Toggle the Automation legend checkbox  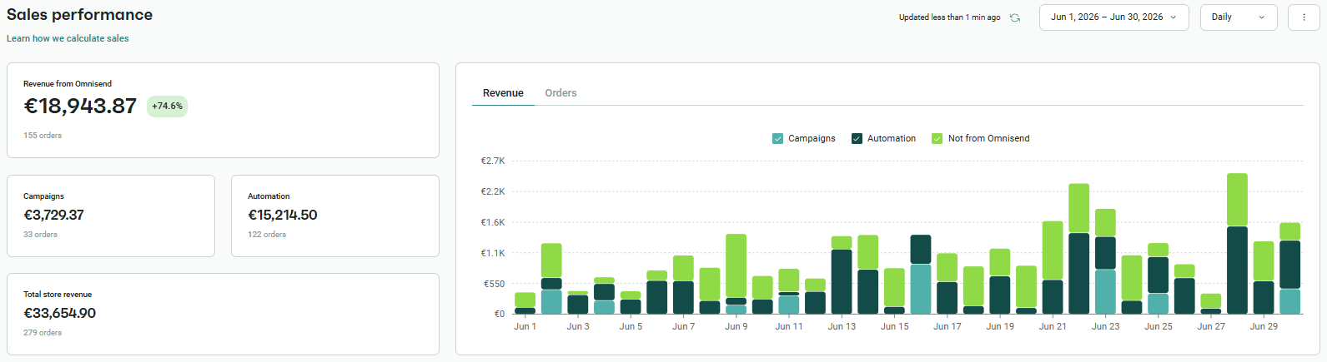pos(857,139)
